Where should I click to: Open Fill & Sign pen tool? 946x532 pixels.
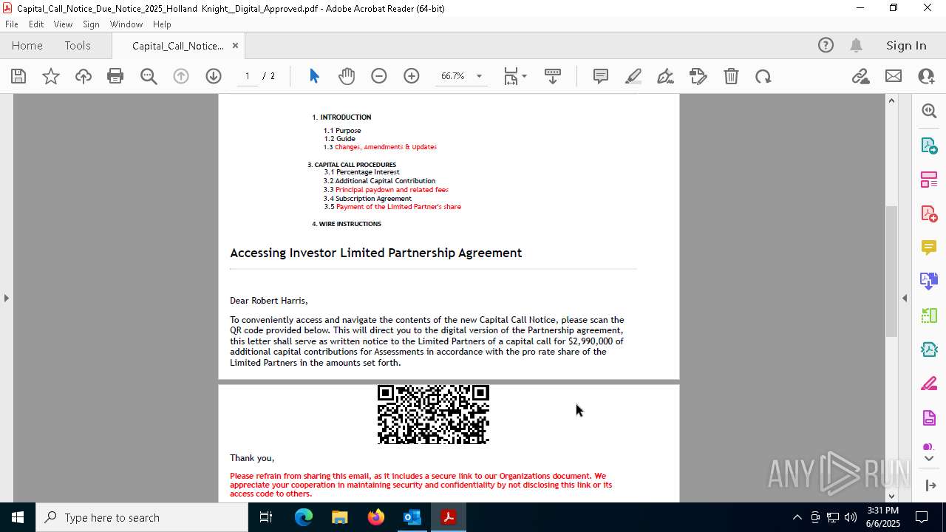click(665, 76)
